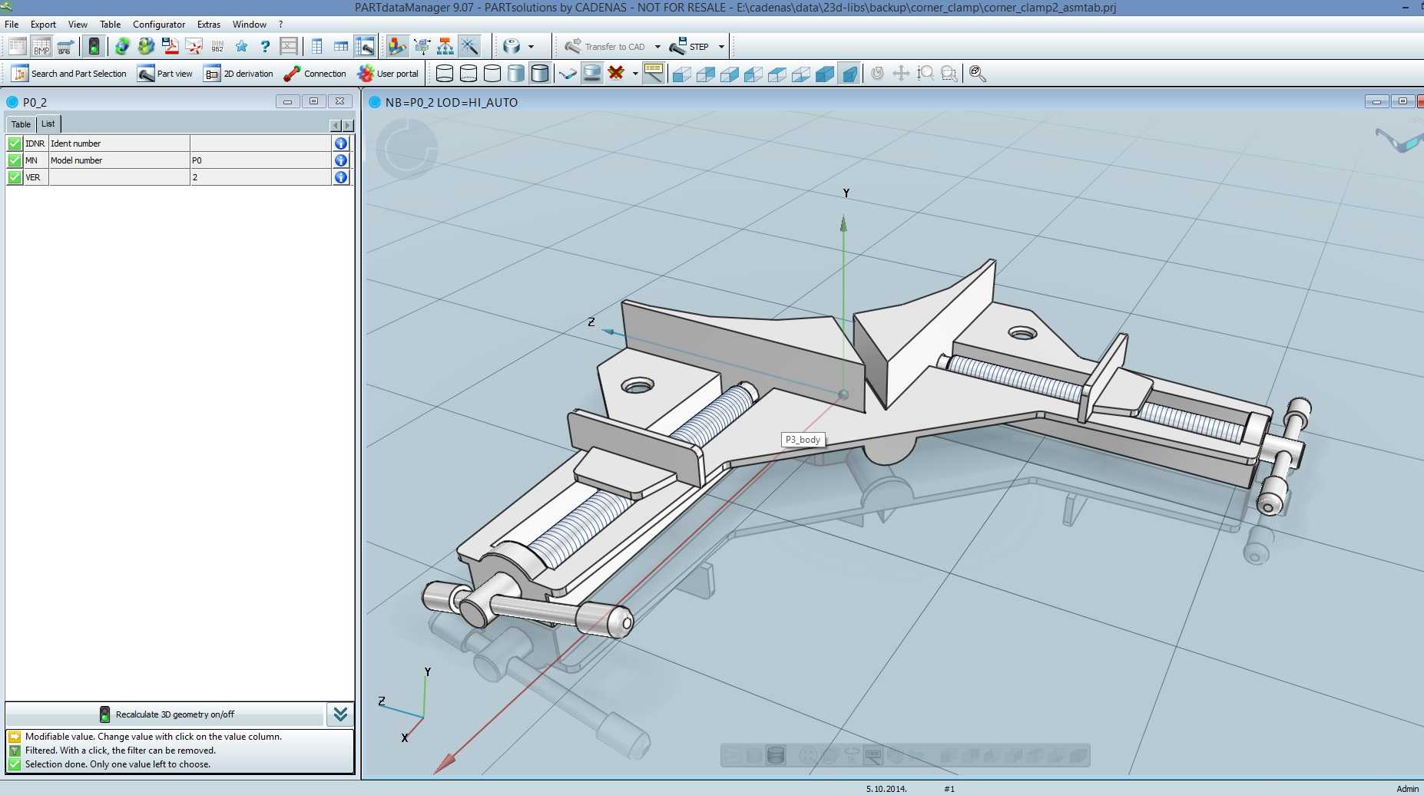Open the 2D derivation view
This screenshot has height=795, width=1424.
point(238,74)
